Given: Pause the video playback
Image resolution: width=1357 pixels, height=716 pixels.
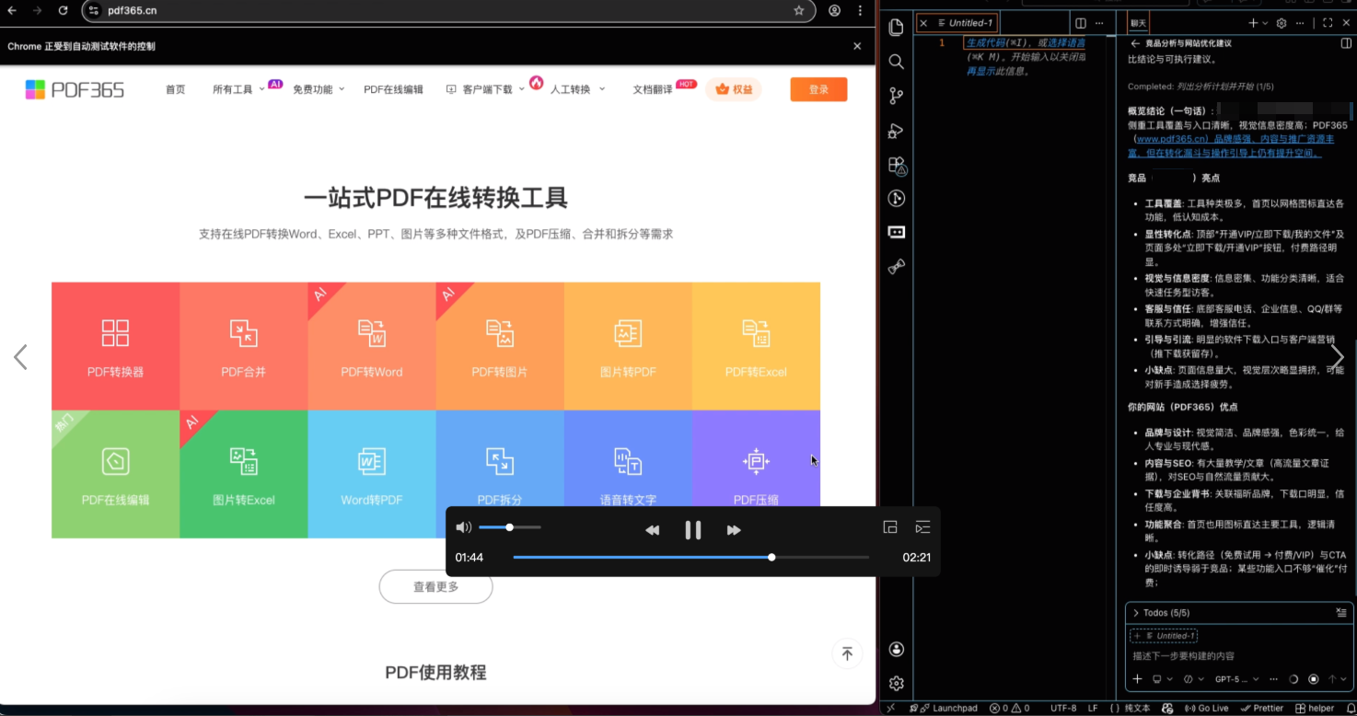Looking at the screenshot, I should [x=693, y=530].
